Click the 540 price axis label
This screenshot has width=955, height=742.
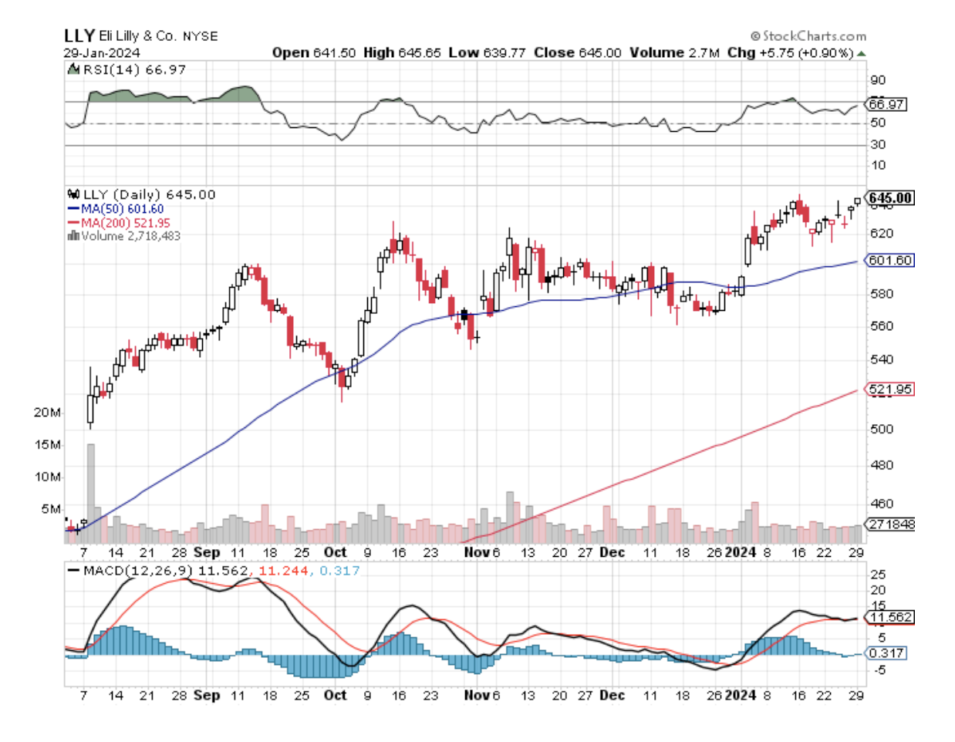pos(882,359)
